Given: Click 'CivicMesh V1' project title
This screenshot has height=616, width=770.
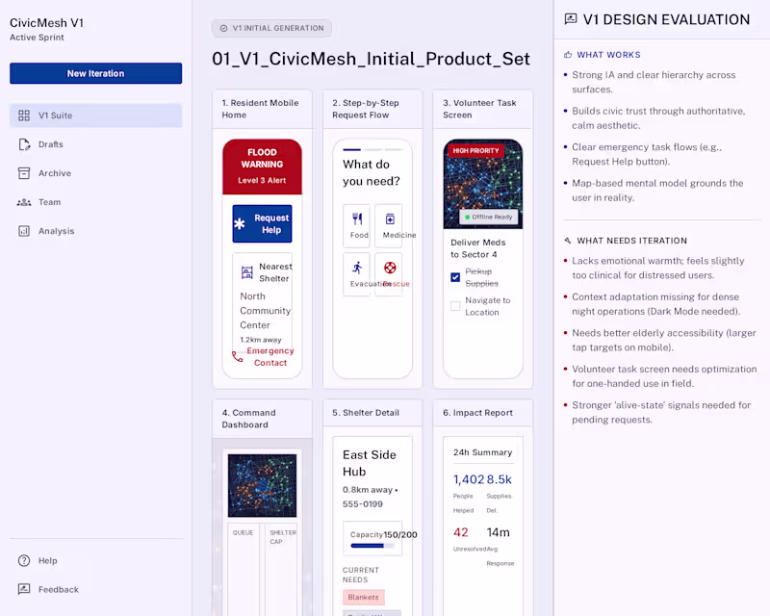Looking at the screenshot, I should (x=46, y=22).
